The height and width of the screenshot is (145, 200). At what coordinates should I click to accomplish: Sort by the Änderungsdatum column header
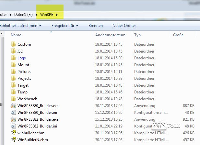(110, 35)
